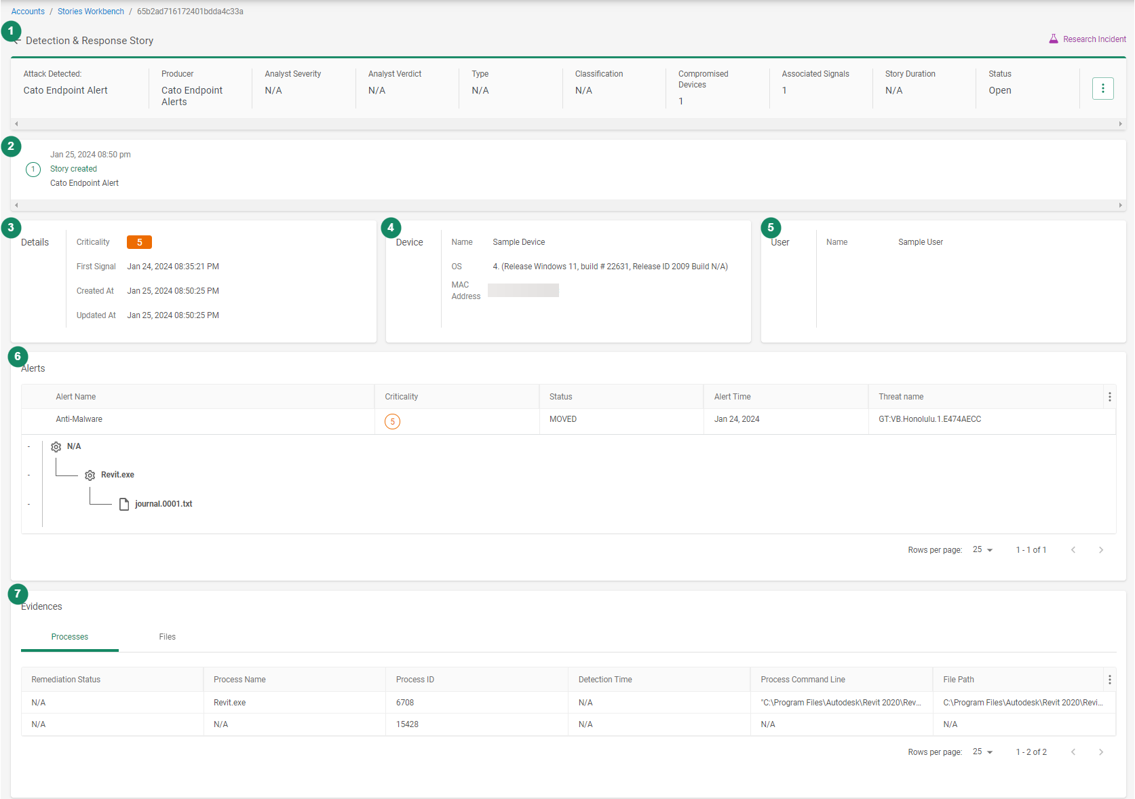
Task: Click process ID 6708 cell
Action: (x=405, y=703)
